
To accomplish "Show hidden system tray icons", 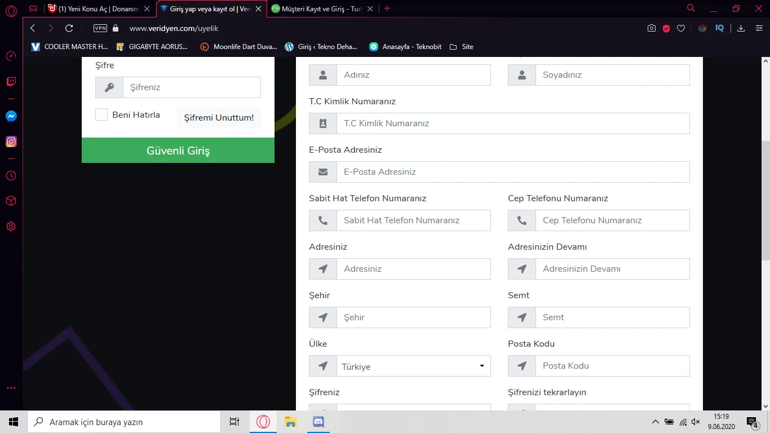I will pos(655,422).
